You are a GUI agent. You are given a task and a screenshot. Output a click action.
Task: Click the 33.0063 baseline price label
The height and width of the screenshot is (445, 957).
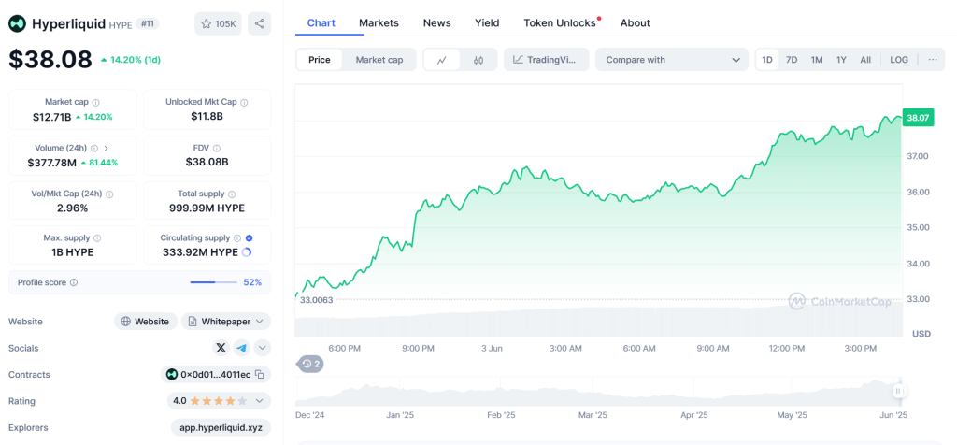(316, 300)
